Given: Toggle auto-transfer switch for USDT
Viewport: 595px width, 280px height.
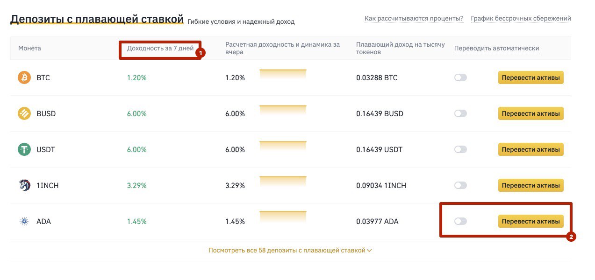Looking at the screenshot, I should [460, 149].
